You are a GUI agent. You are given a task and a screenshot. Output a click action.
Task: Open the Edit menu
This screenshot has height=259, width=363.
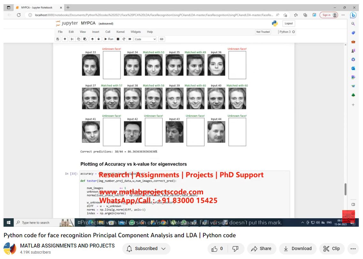coord(71,32)
